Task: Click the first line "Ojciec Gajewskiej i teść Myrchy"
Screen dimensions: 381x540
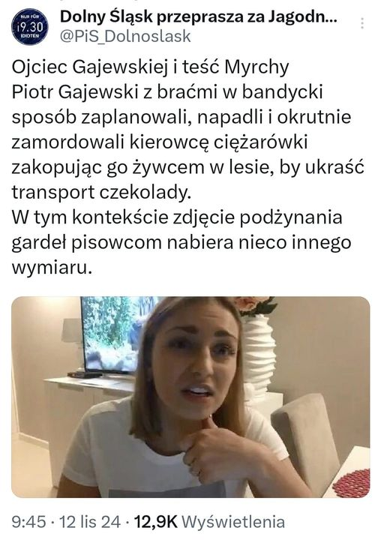Action: [x=150, y=67]
